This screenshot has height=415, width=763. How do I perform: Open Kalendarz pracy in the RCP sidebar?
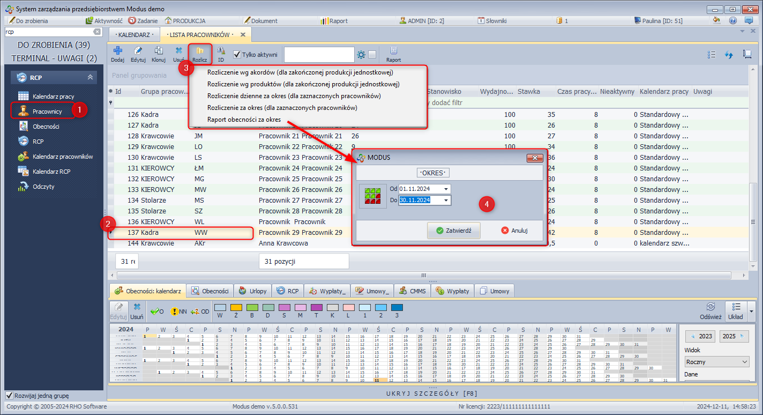point(53,97)
